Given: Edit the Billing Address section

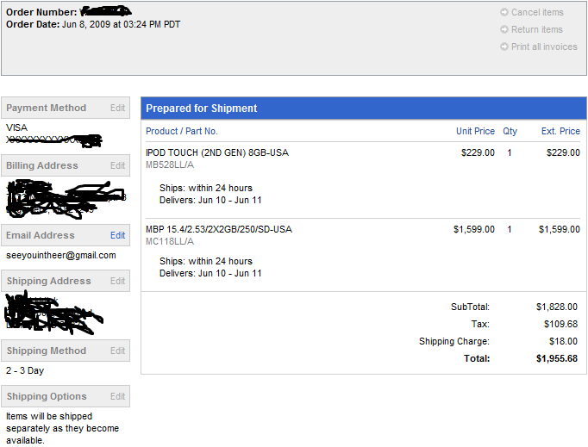Looking at the screenshot, I should click(x=117, y=165).
